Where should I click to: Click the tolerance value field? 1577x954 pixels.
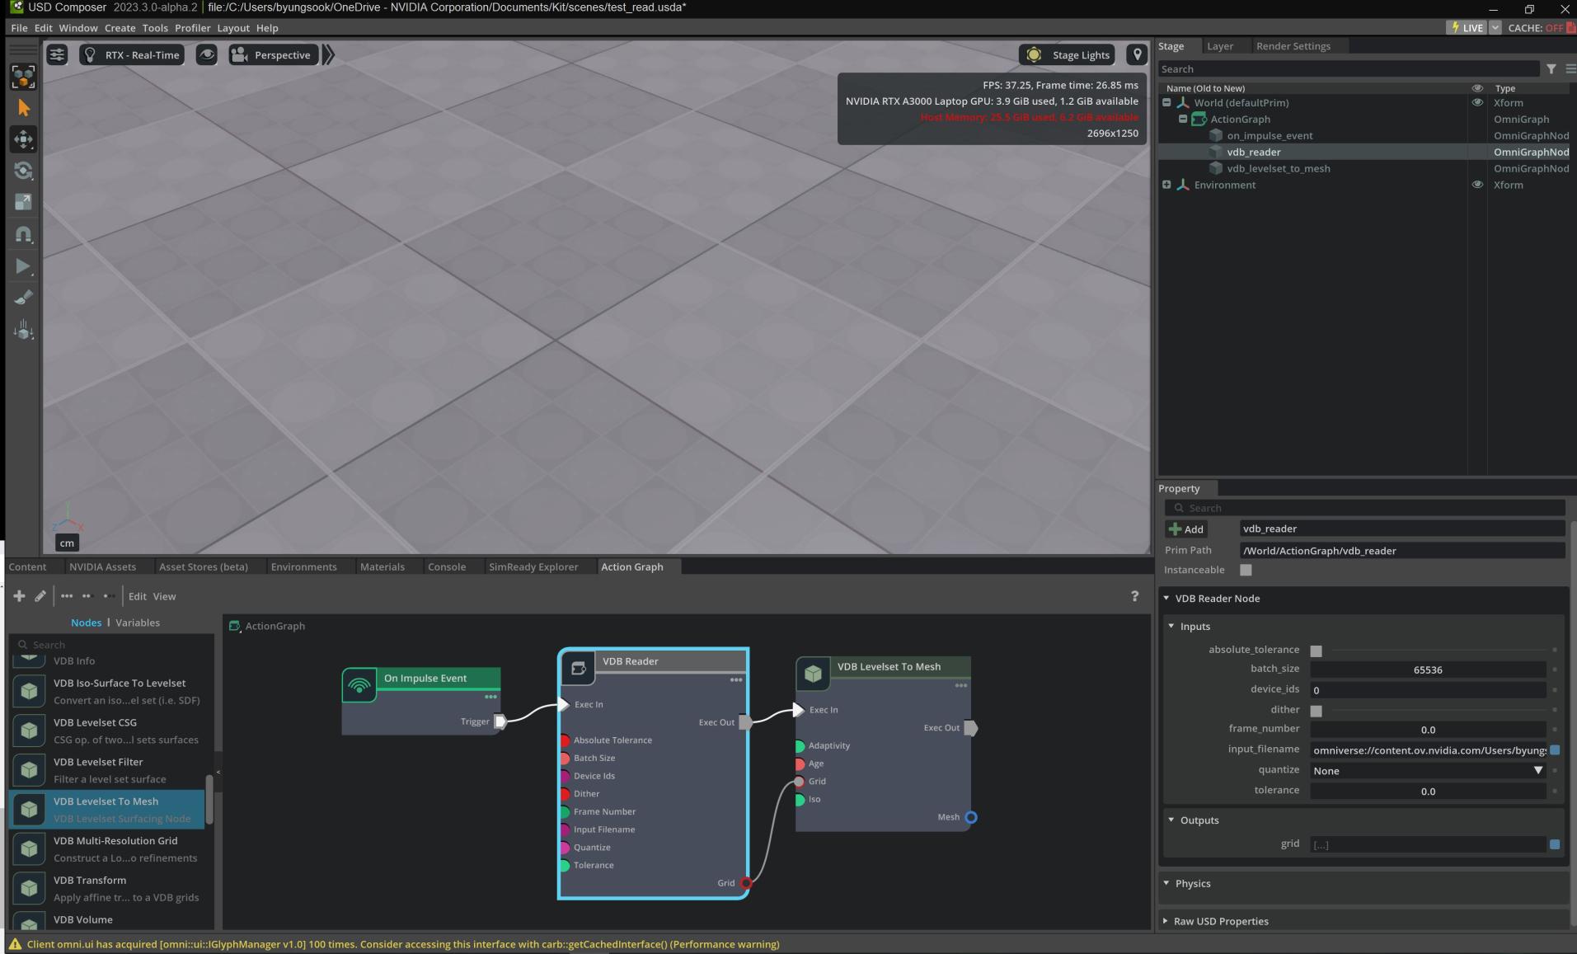tap(1428, 792)
